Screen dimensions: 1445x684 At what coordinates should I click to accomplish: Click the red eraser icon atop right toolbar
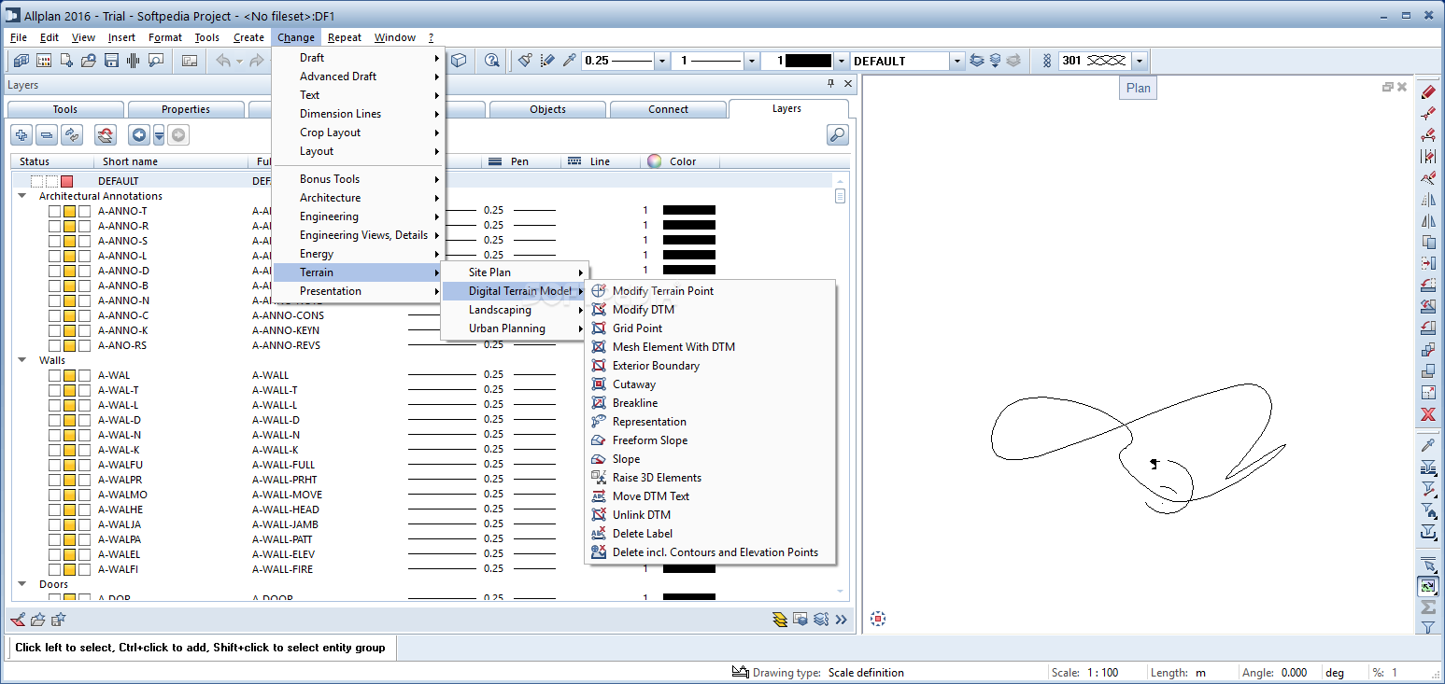click(1428, 91)
